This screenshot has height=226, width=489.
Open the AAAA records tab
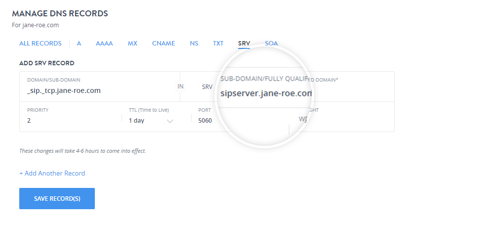[104, 44]
